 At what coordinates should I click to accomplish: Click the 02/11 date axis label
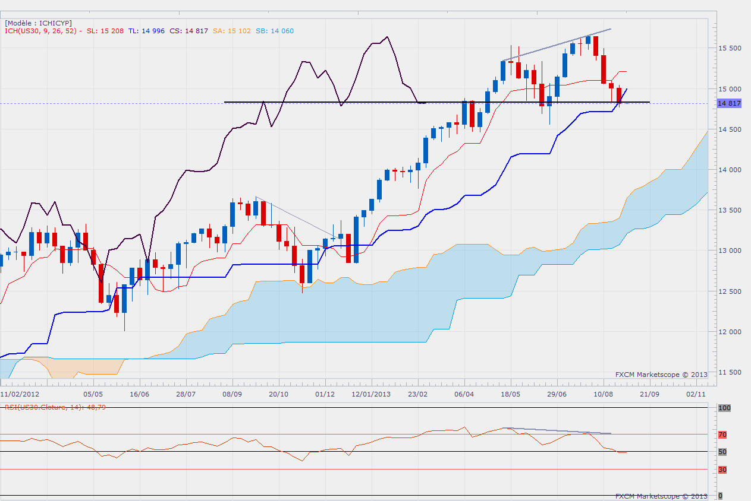point(696,394)
